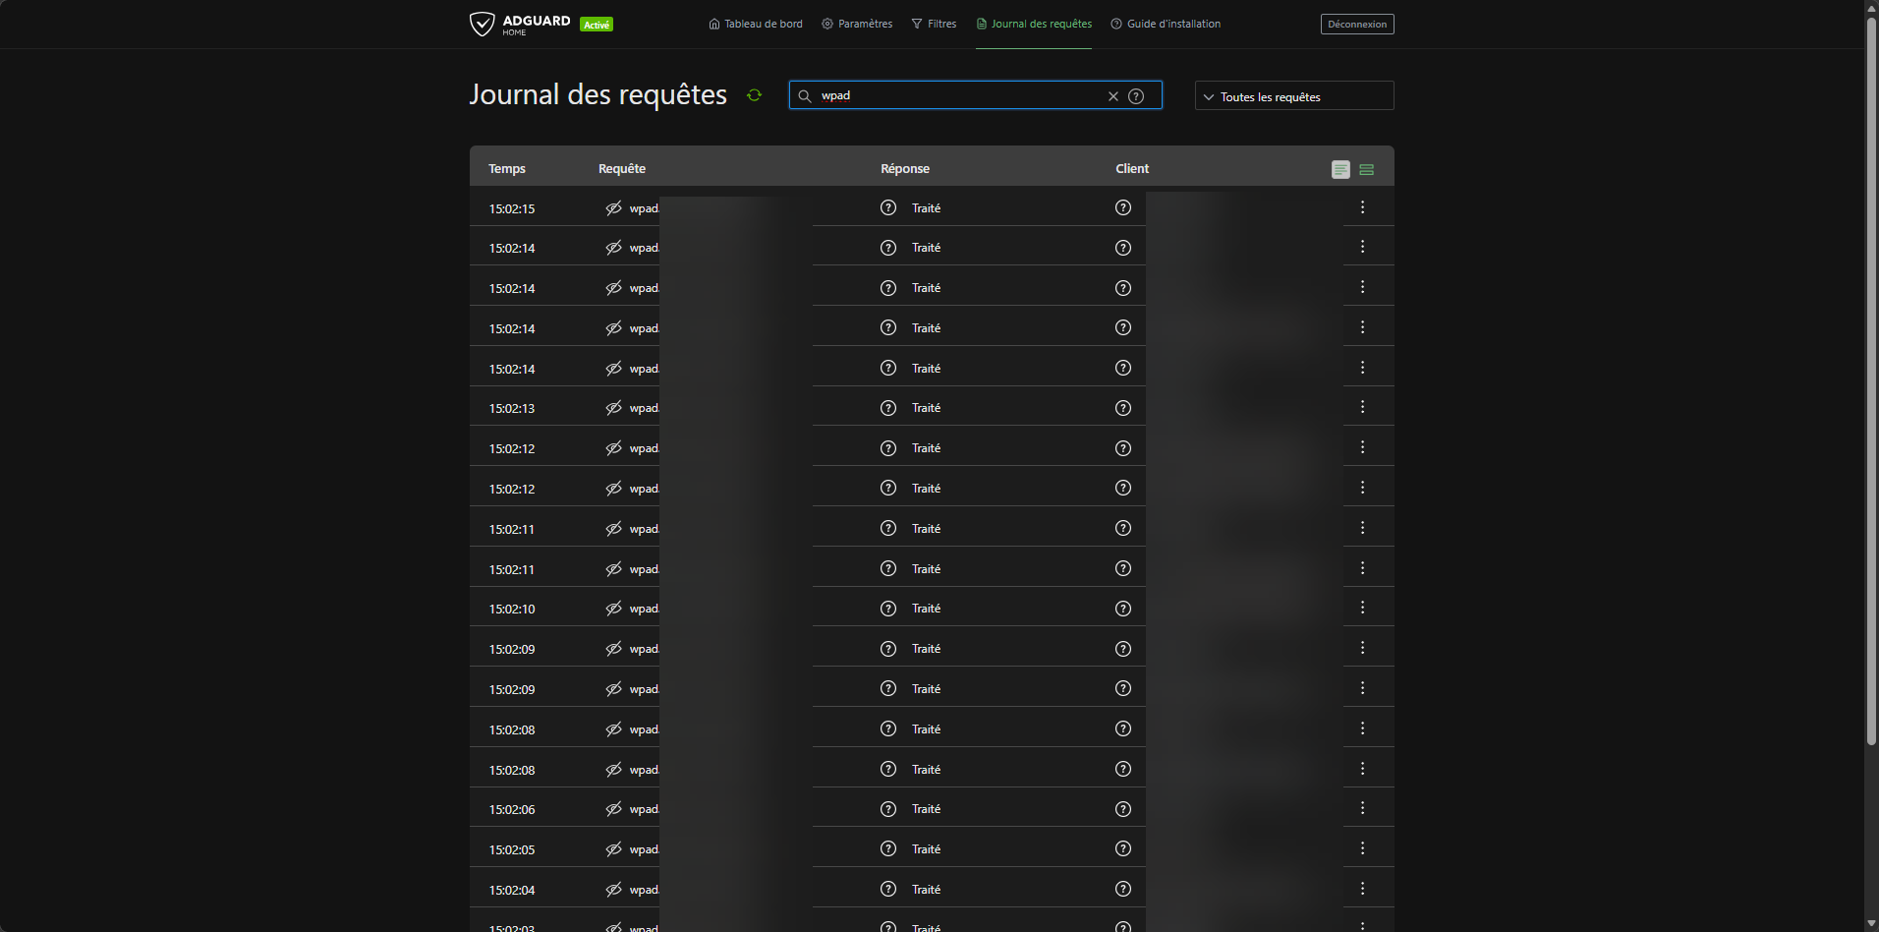Click the Requête column header
The image size is (1879, 932).
tap(622, 168)
